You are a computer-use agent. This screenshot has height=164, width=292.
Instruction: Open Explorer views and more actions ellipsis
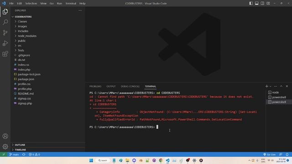80,10
